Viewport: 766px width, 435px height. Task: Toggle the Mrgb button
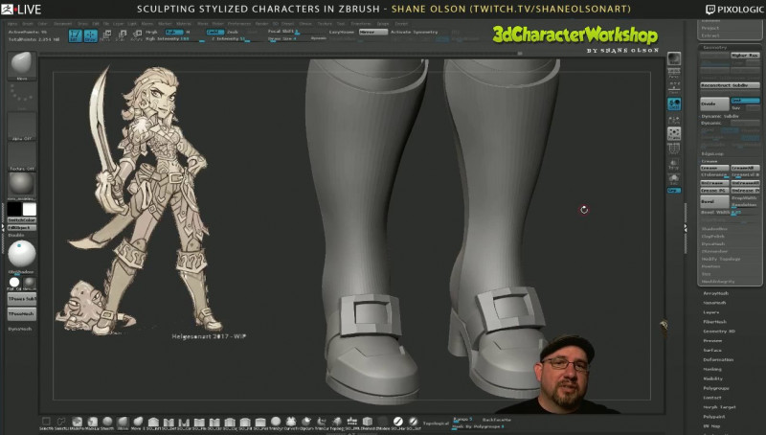pyautogui.click(x=152, y=32)
